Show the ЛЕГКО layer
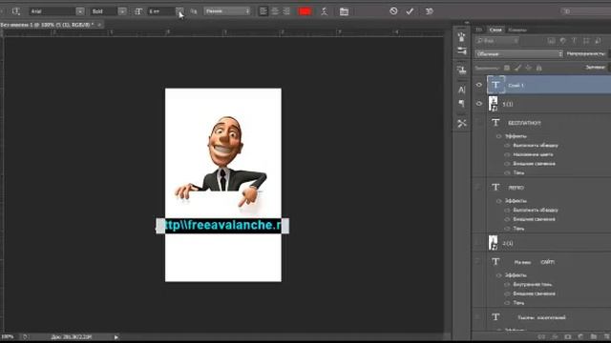This screenshot has width=611, height=343. (x=479, y=187)
